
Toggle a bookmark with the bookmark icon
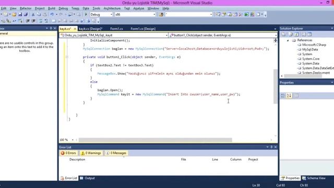coord(53,21)
